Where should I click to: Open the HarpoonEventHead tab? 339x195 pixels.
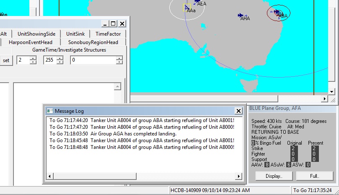point(30,42)
